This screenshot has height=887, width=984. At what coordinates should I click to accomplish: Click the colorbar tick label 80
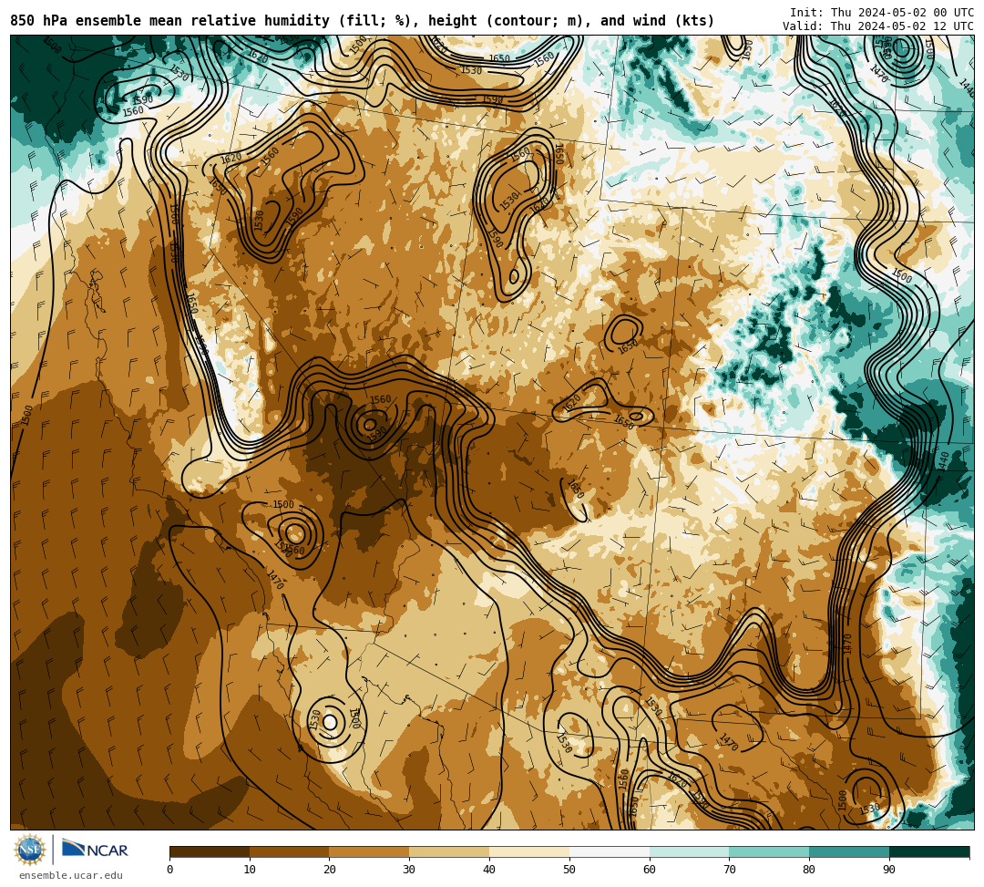(809, 870)
